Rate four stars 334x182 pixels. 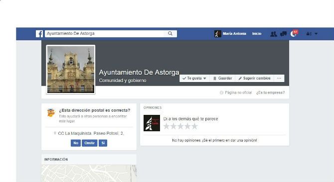tap(187, 126)
